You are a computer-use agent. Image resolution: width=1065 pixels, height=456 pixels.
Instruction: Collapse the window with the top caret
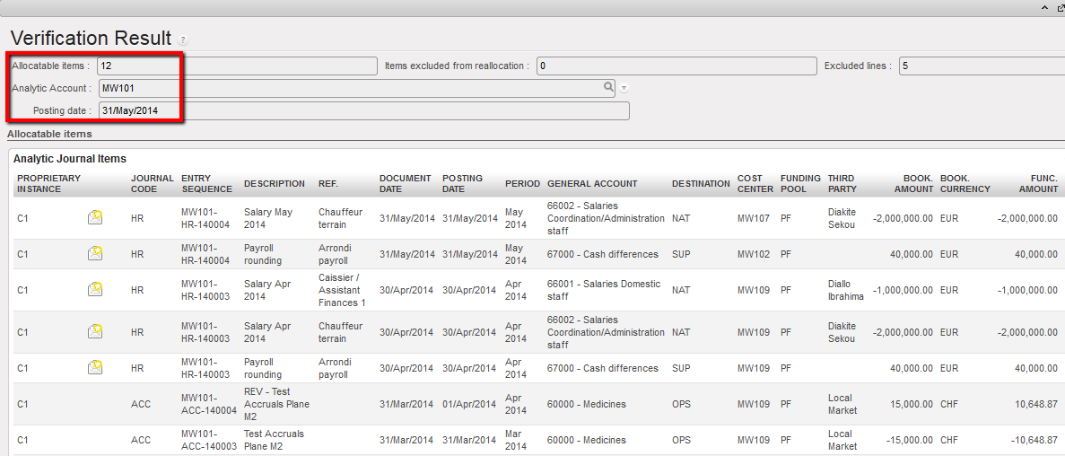1043,7
